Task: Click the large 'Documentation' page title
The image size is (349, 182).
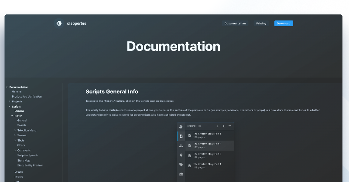Action: tap(173, 47)
